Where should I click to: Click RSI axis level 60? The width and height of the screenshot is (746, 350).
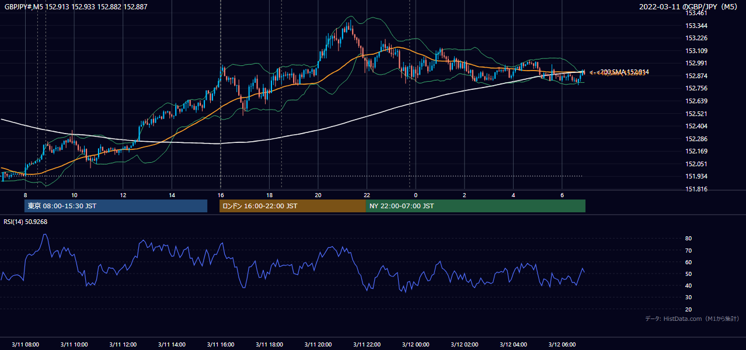point(689,262)
